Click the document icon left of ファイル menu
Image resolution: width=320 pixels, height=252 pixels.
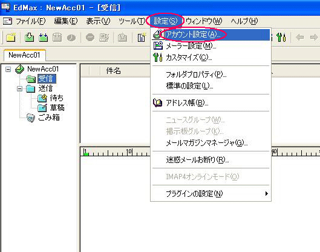(7, 21)
